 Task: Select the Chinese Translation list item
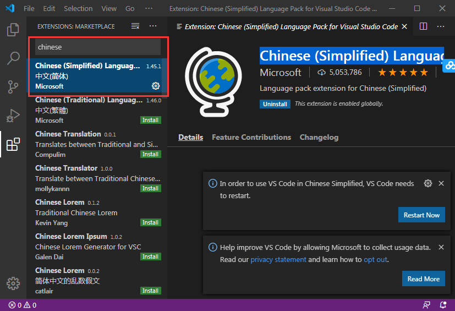coord(97,144)
